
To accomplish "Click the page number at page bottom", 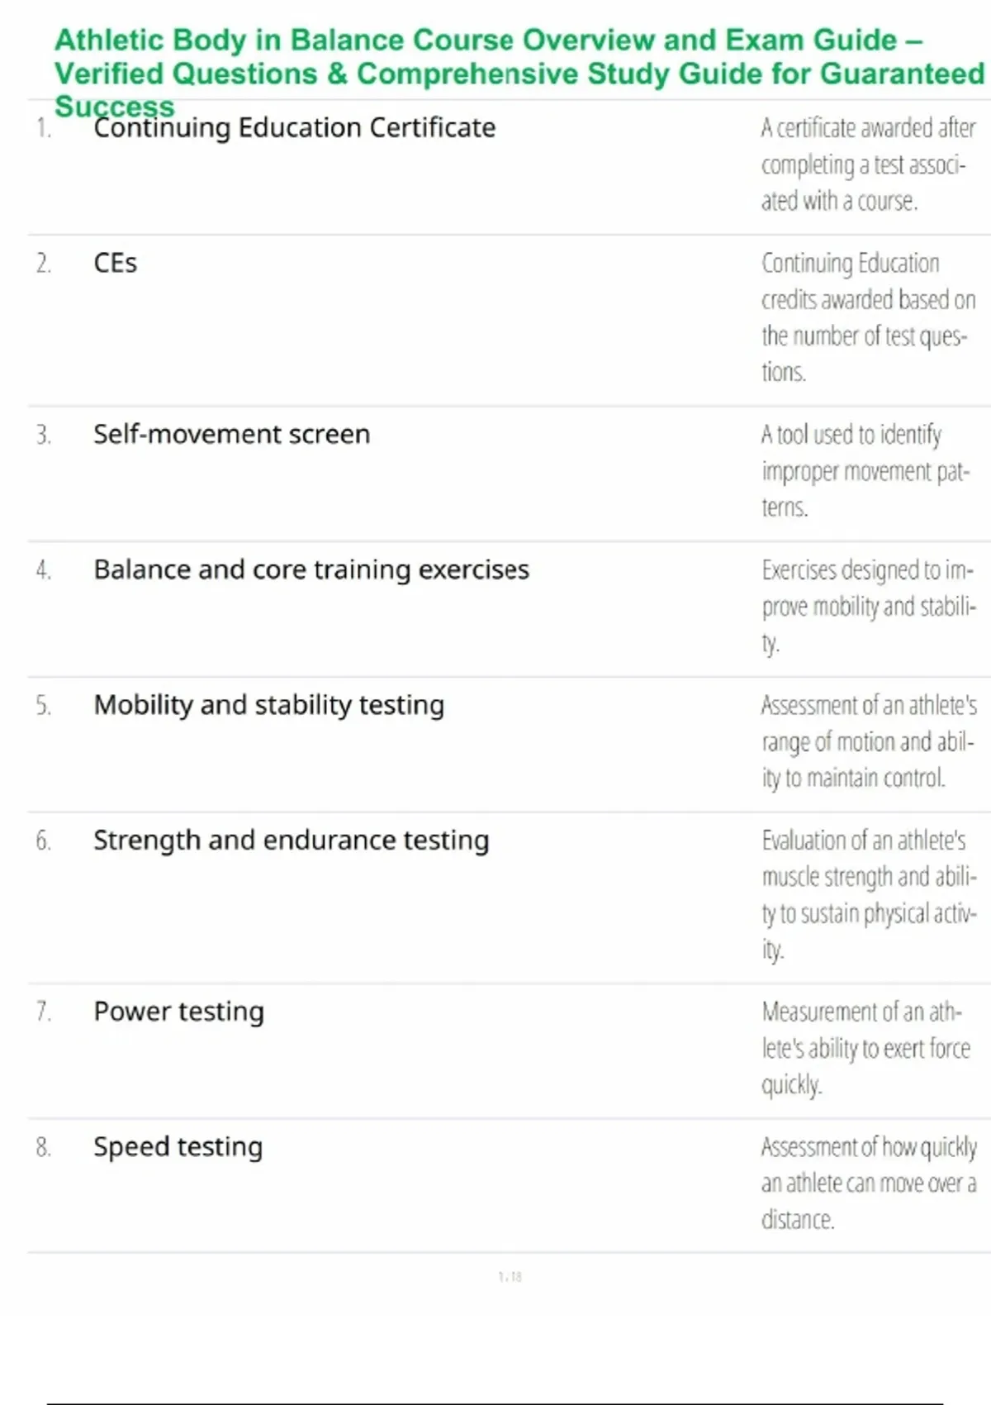I will 510,1277.
